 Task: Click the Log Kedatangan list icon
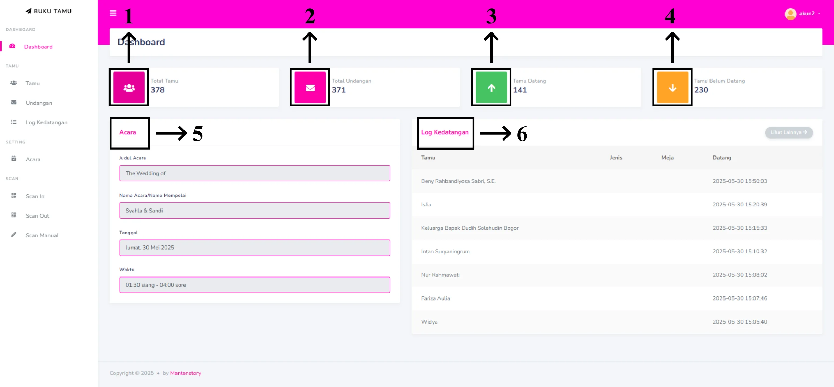(x=14, y=122)
